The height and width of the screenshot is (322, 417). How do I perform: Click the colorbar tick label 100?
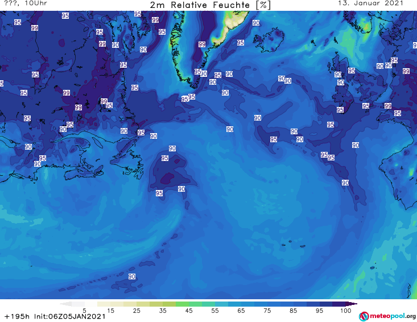[345, 311]
